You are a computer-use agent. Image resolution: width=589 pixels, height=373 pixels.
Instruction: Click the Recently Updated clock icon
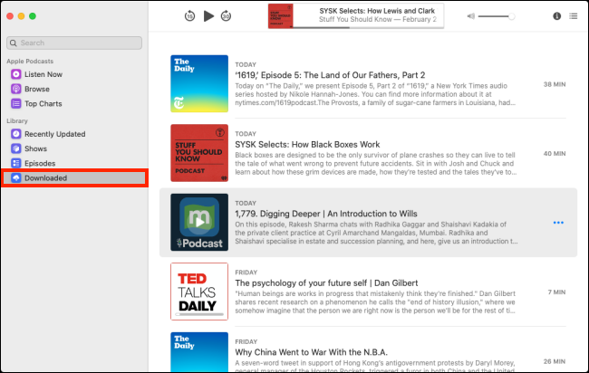pos(15,134)
